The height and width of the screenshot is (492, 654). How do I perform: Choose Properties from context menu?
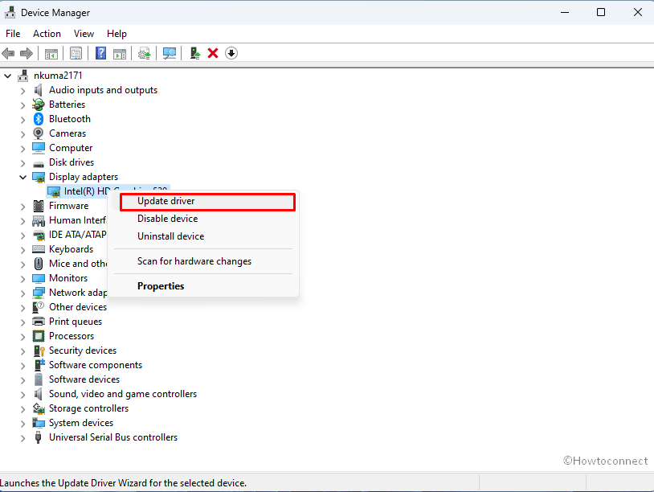tap(205, 286)
